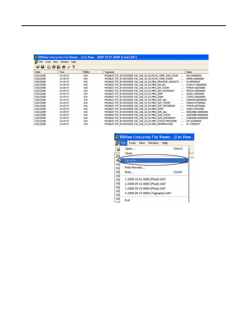The image size is (248, 321).
Task: Choose Exit from the File menu
Action: tap(154, 200)
